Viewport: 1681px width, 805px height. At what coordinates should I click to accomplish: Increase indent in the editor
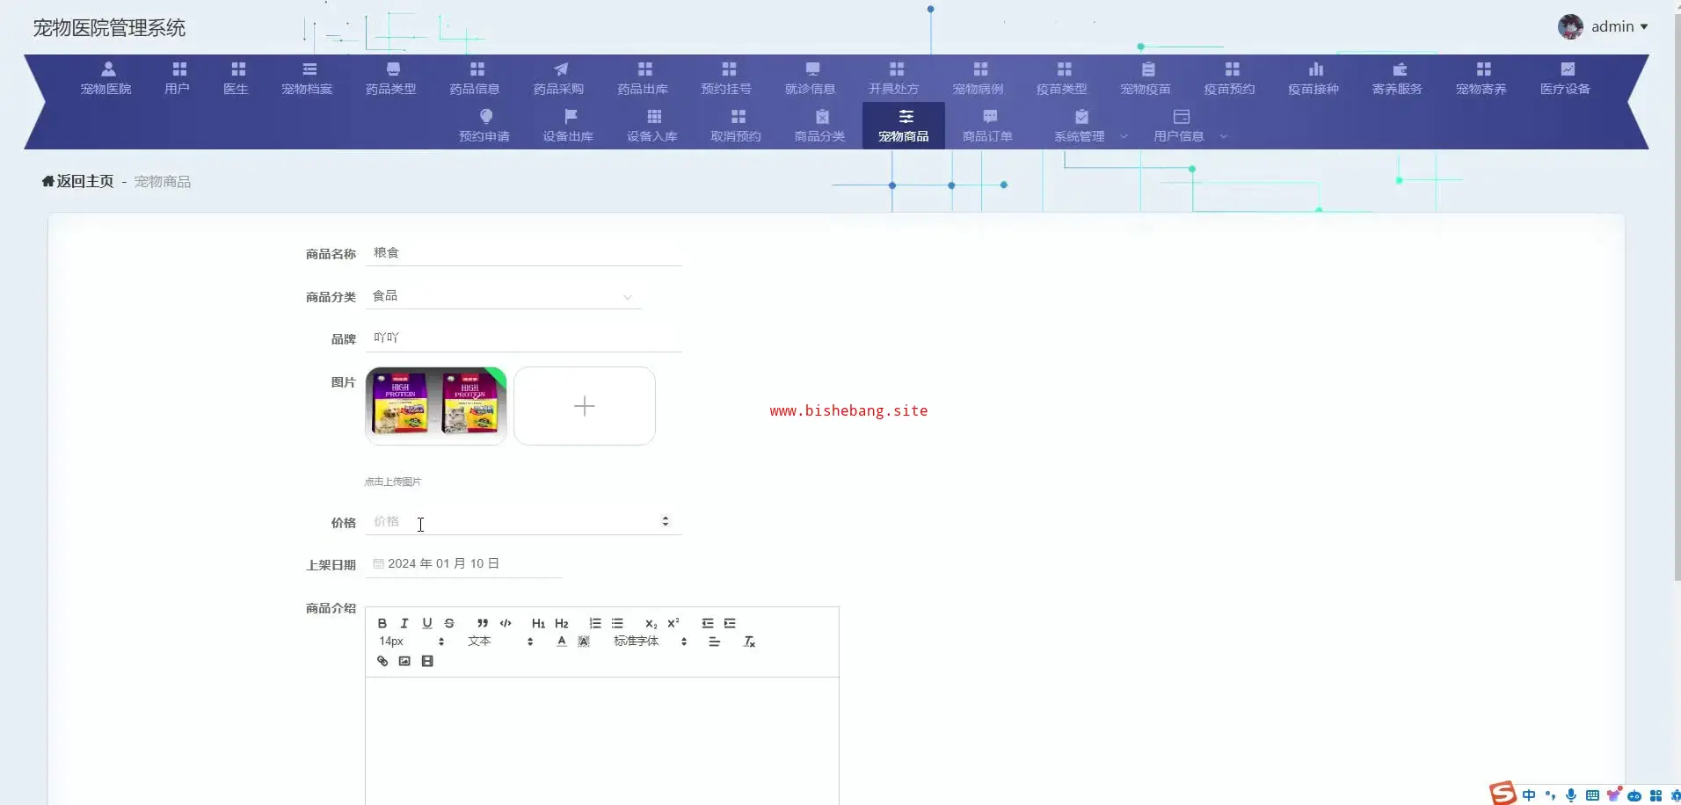point(730,623)
